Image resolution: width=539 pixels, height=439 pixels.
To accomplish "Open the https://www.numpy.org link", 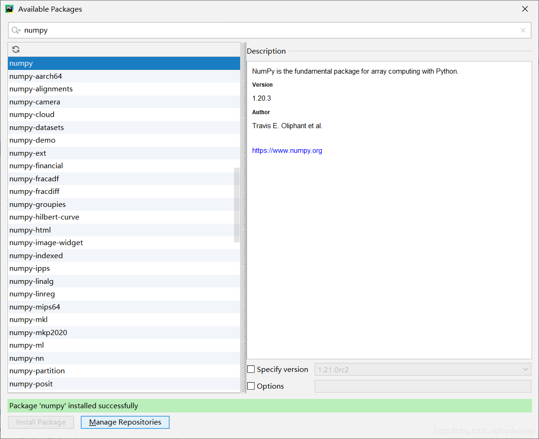I will [x=287, y=150].
